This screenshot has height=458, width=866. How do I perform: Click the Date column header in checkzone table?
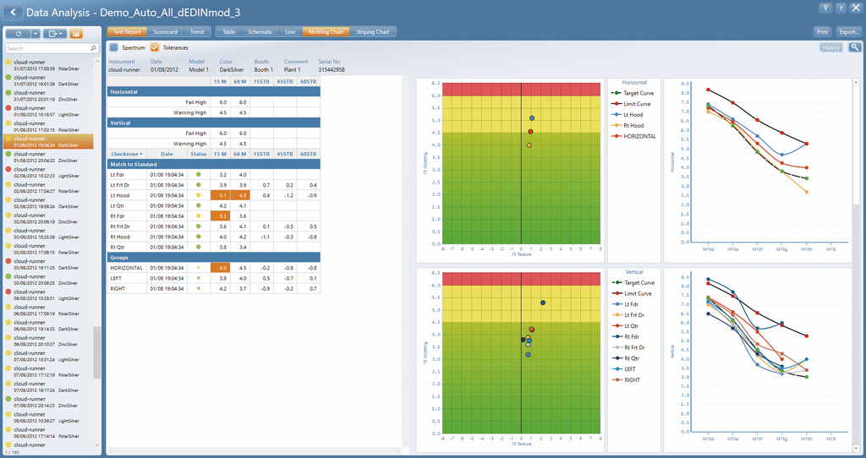[x=167, y=154]
